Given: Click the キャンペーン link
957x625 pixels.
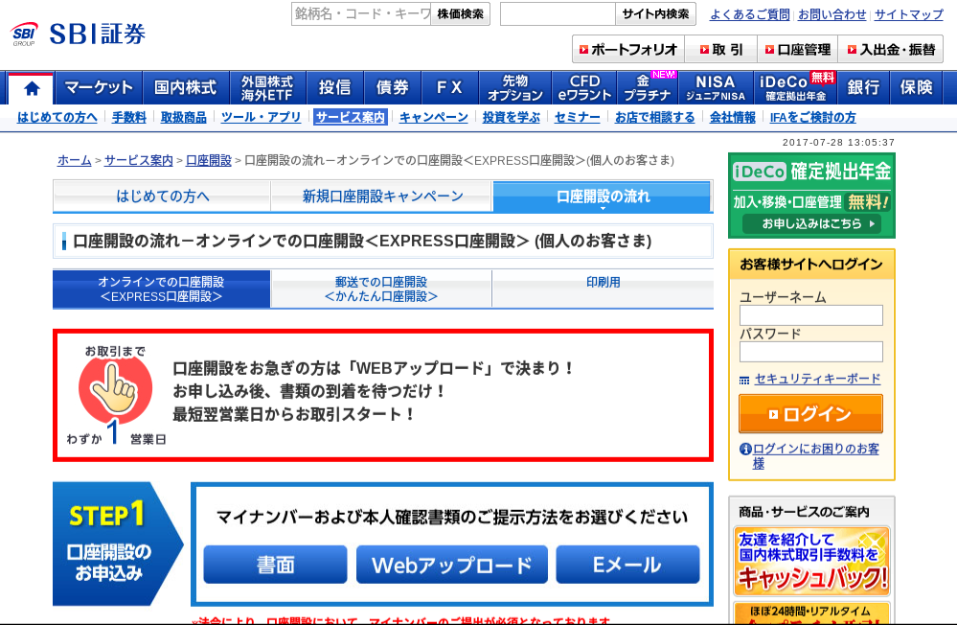Looking at the screenshot, I should (x=434, y=117).
